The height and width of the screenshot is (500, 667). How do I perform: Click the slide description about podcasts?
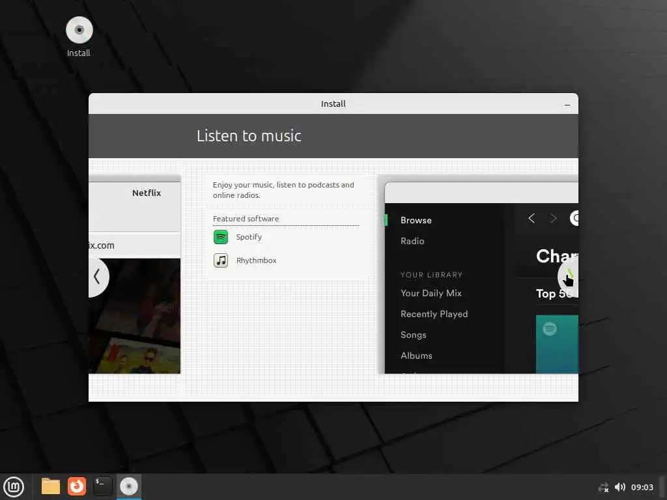click(x=283, y=190)
